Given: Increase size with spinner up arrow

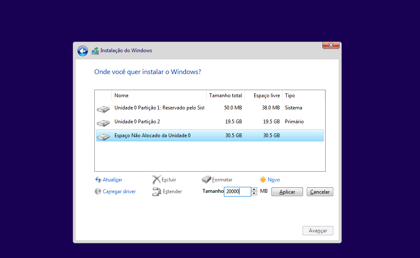Looking at the screenshot, I should [254, 189].
